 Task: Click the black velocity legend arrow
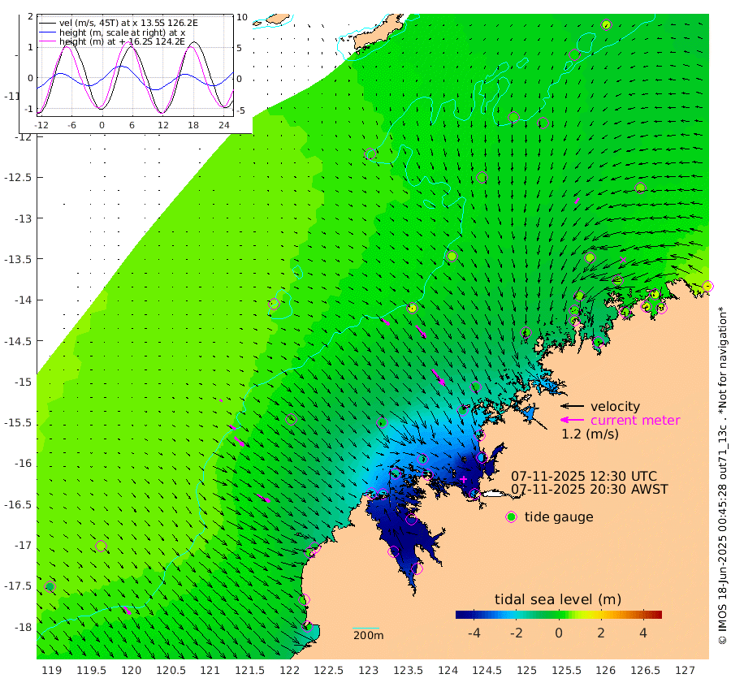tap(572, 406)
